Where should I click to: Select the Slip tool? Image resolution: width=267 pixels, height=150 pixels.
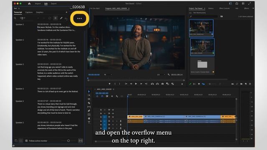point(89,107)
